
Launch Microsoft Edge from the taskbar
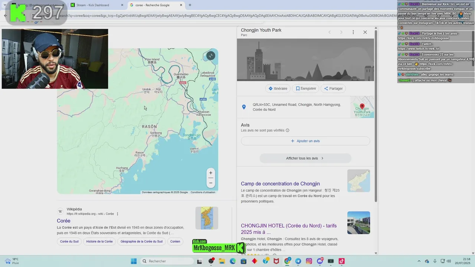[x=233, y=261]
